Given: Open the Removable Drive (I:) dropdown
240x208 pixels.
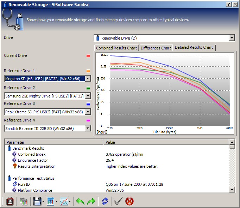Looking at the screenshot, I should pyautogui.click(x=232, y=38).
